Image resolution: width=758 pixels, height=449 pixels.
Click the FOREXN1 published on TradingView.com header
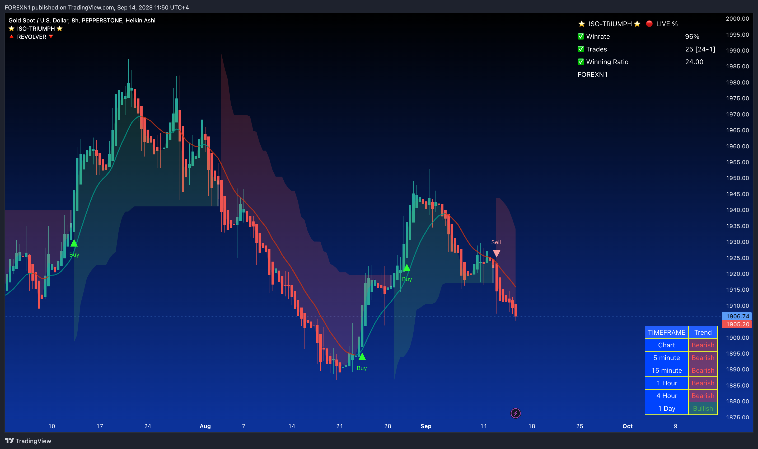97,7
